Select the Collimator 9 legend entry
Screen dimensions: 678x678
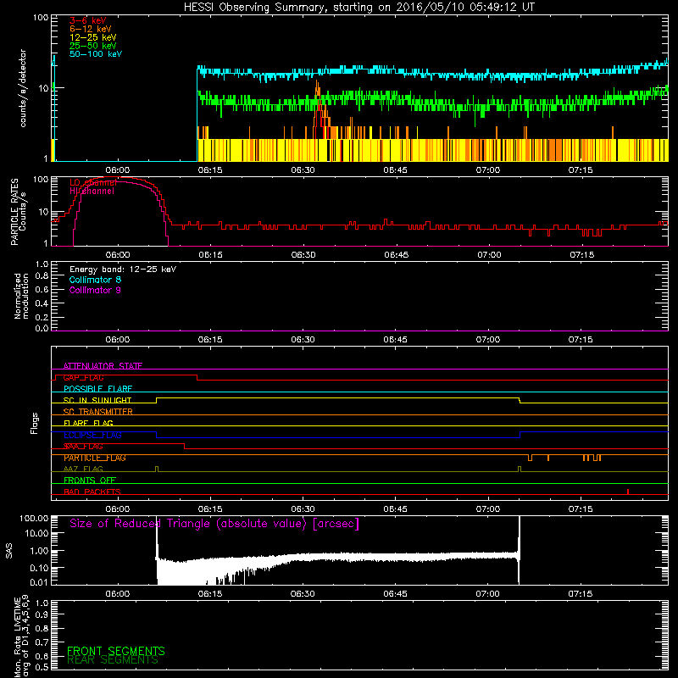[x=95, y=290]
